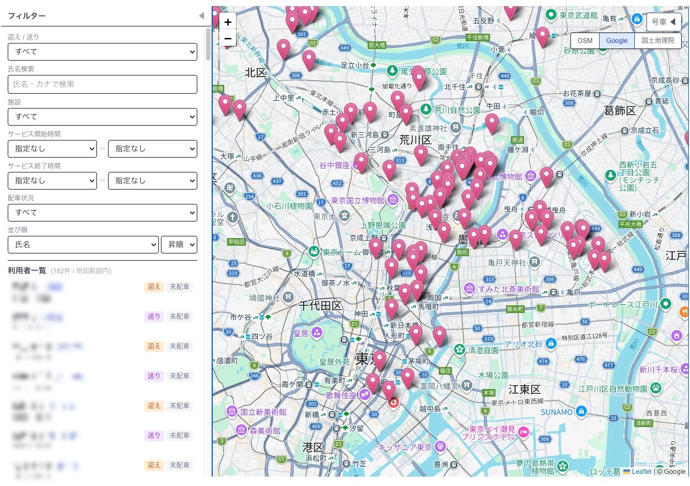Click the 東京ベイ潮見プリンスホテル hotel icon
The height and width of the screenshot is (486, 690).
tap(524, 433)
